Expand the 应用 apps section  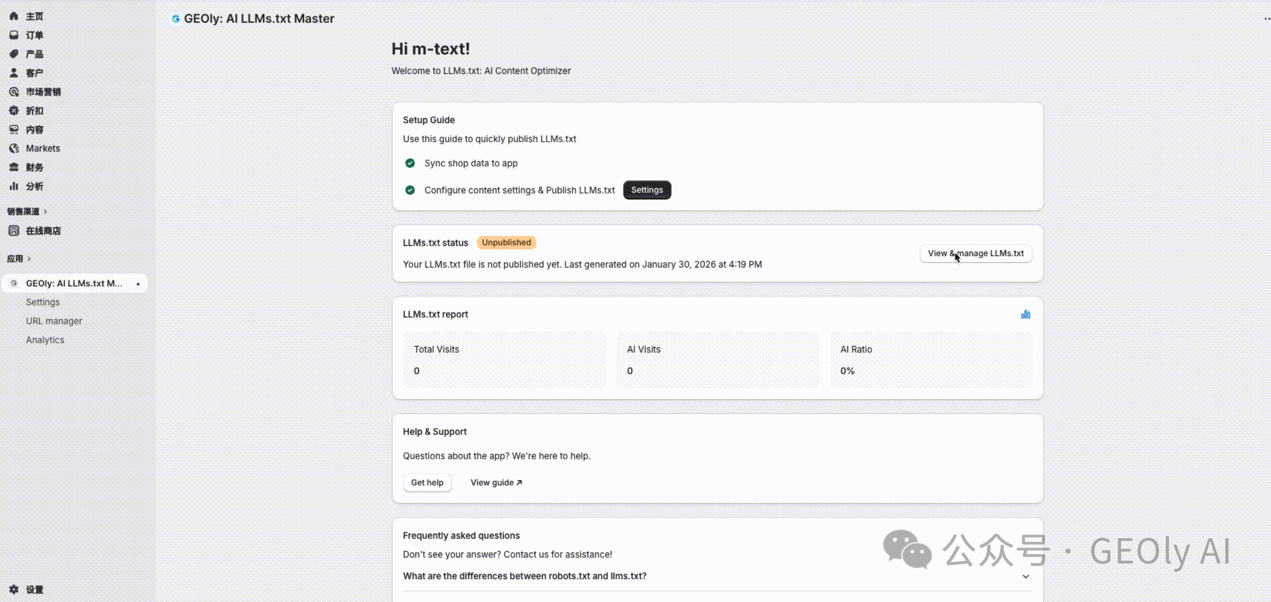coord(19,258)
